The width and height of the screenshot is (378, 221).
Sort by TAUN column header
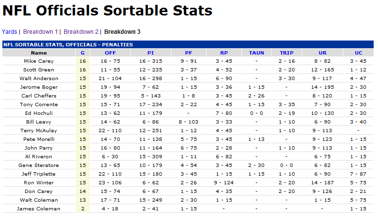click(x=256, y=53)
